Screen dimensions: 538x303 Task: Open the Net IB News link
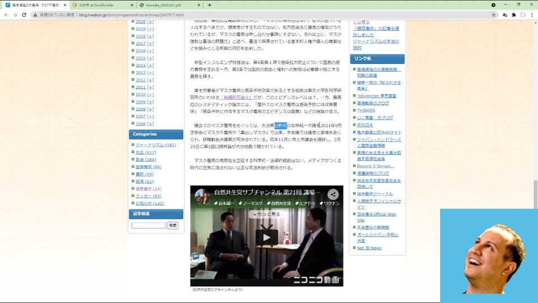pos(369,247)
